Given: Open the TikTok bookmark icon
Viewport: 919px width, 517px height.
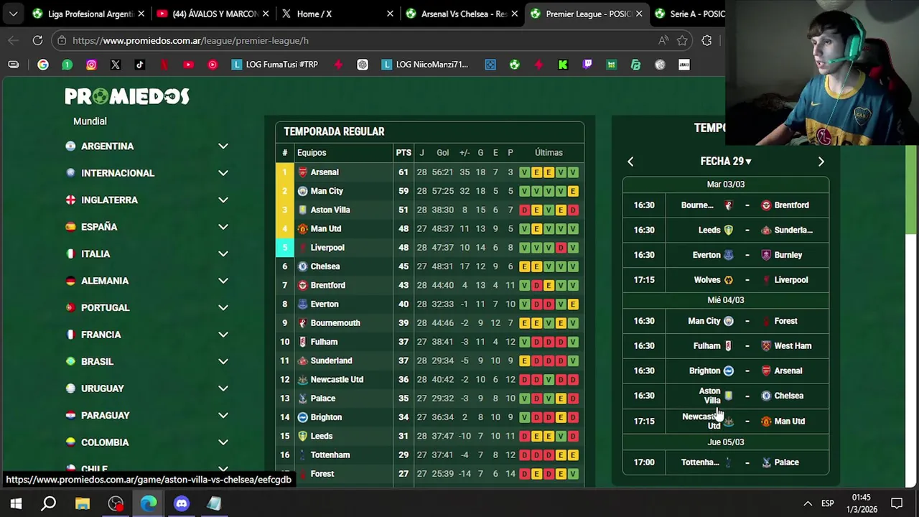Looking at the screenshot, I should (x=140, y=65).
